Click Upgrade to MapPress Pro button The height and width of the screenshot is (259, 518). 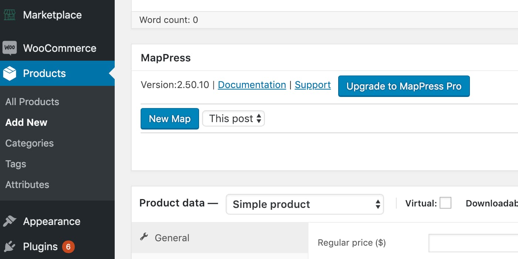click(404, 86)
